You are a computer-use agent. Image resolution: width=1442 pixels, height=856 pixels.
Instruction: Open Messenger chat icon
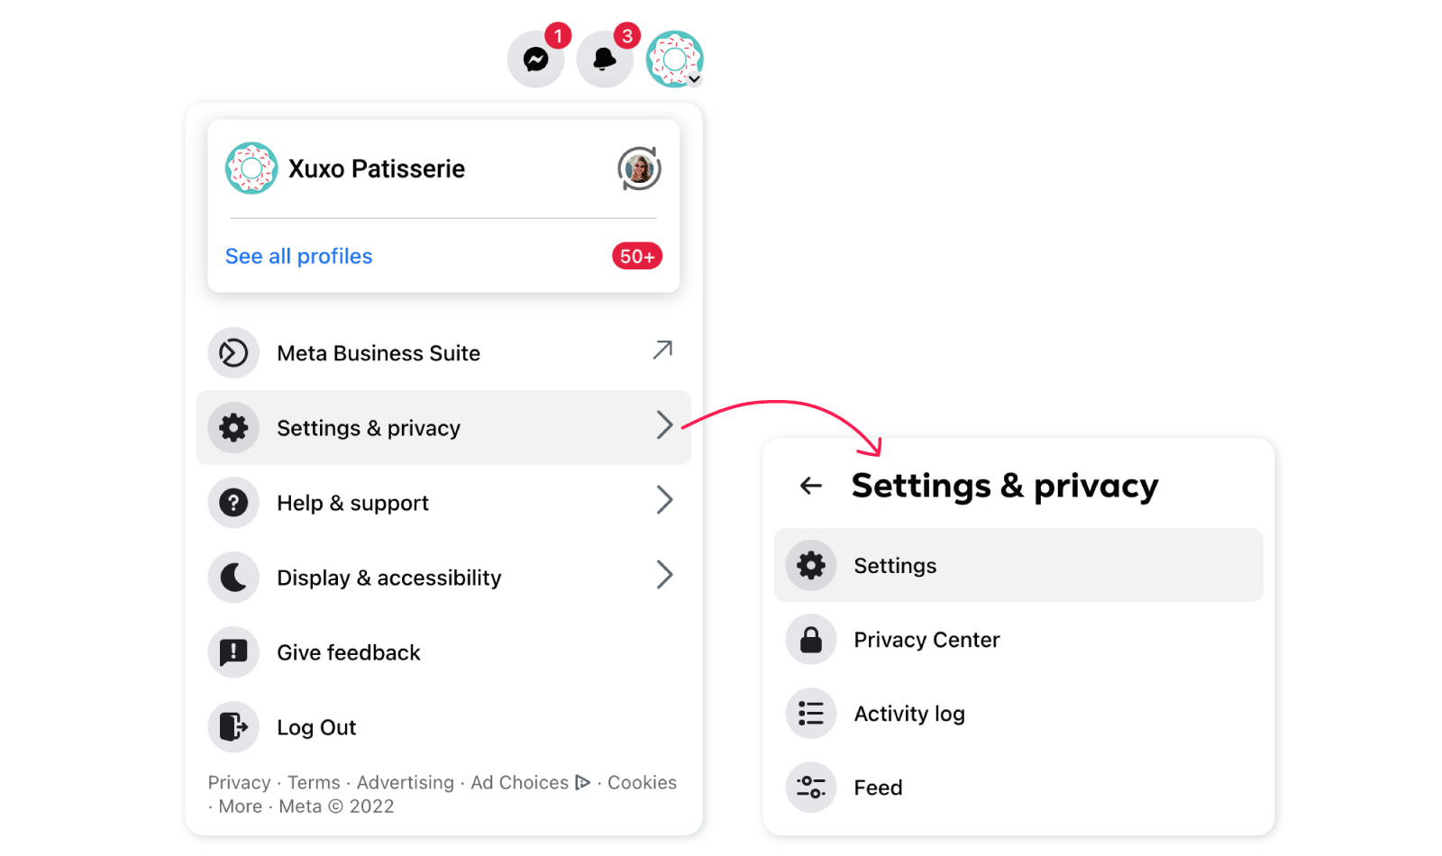pyautogui.click(x=536, y=59)
